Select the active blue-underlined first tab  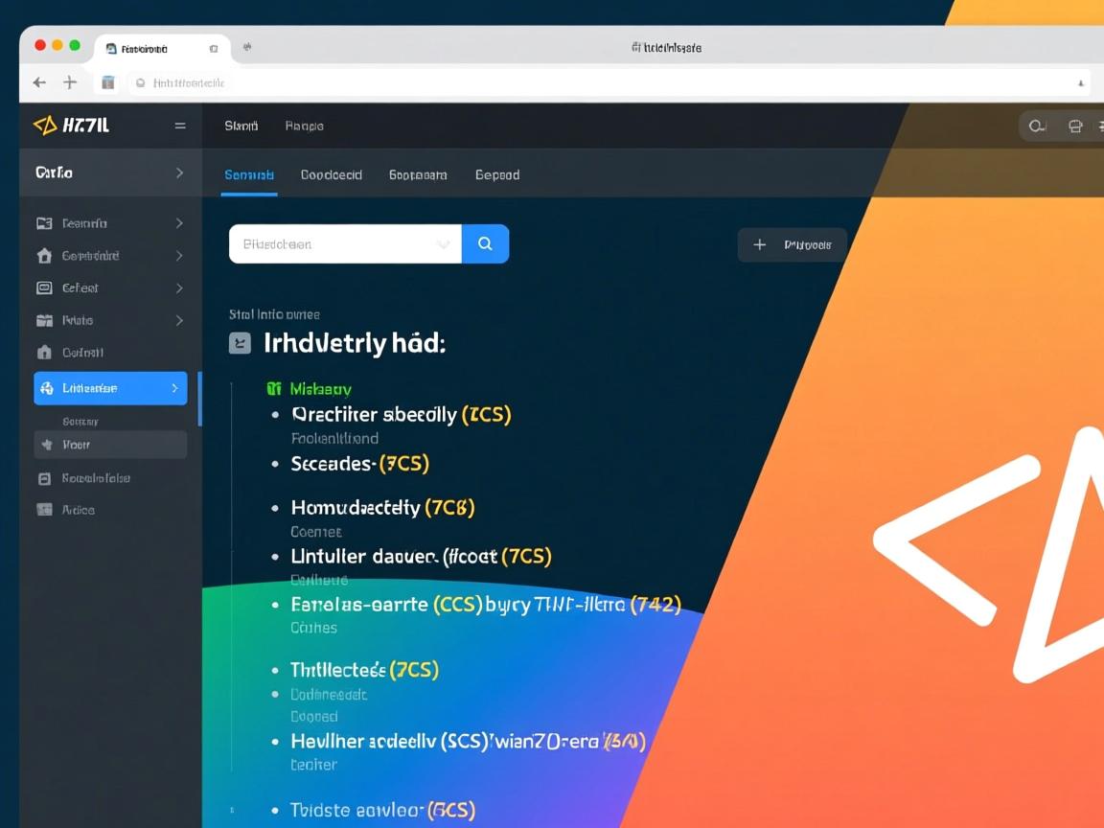coord(249,175)
